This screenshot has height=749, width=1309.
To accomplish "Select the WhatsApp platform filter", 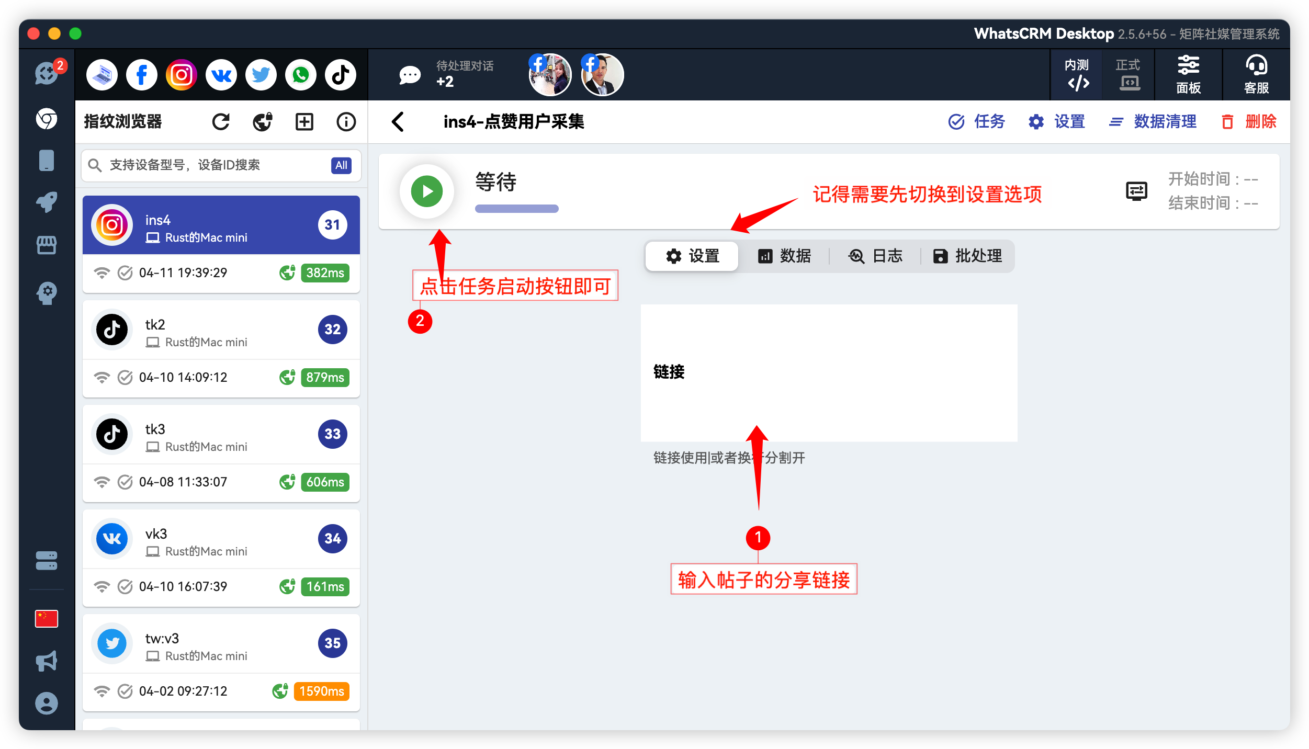I will tap(300, 74).
